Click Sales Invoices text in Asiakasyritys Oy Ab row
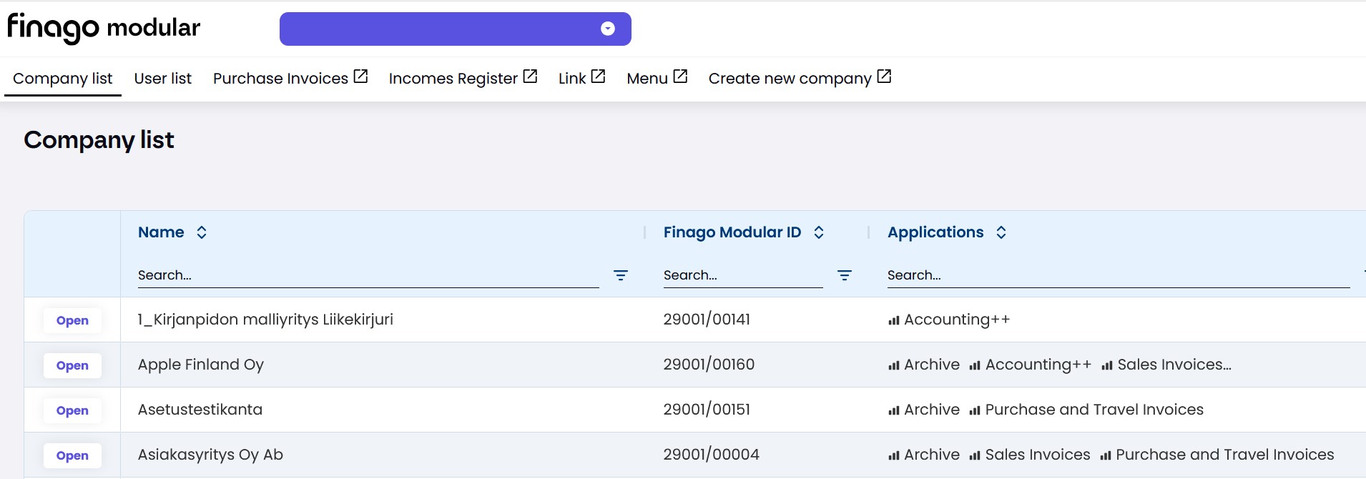Viewport: 1366px width, 479px height. tap(1038, 455)
